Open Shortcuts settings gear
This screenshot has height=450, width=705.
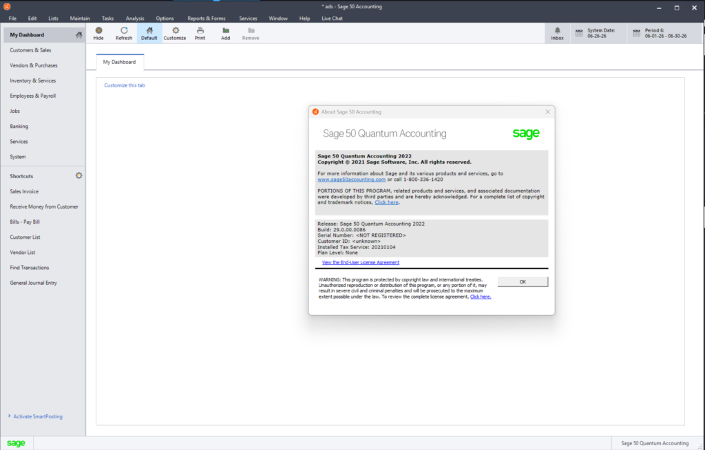78,175
